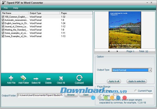157x109 pixels.
Task: Click the 1-32 pages cell
Action: click(63, 17)
